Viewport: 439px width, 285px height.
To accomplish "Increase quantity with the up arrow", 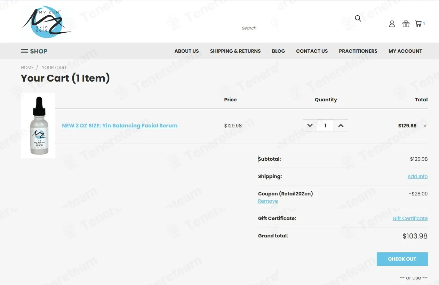I will (341, 126).
